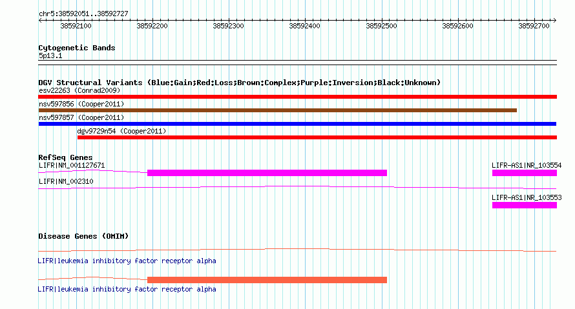Click the LIFR-AS1|NR_103553 magenta exon block
The width and height of the screenshot is (575, 309).
point(525,205)
